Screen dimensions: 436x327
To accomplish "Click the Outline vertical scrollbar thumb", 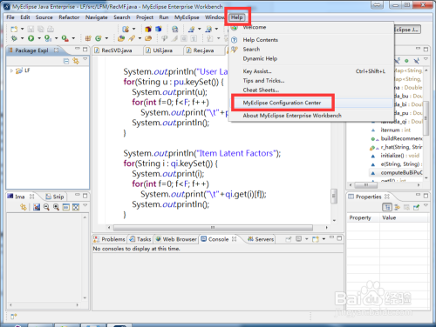I will click(426, 118).
